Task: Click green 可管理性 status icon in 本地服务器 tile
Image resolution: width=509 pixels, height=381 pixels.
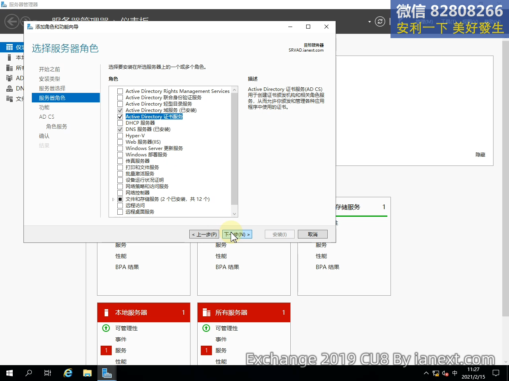Action: (106, 328)
